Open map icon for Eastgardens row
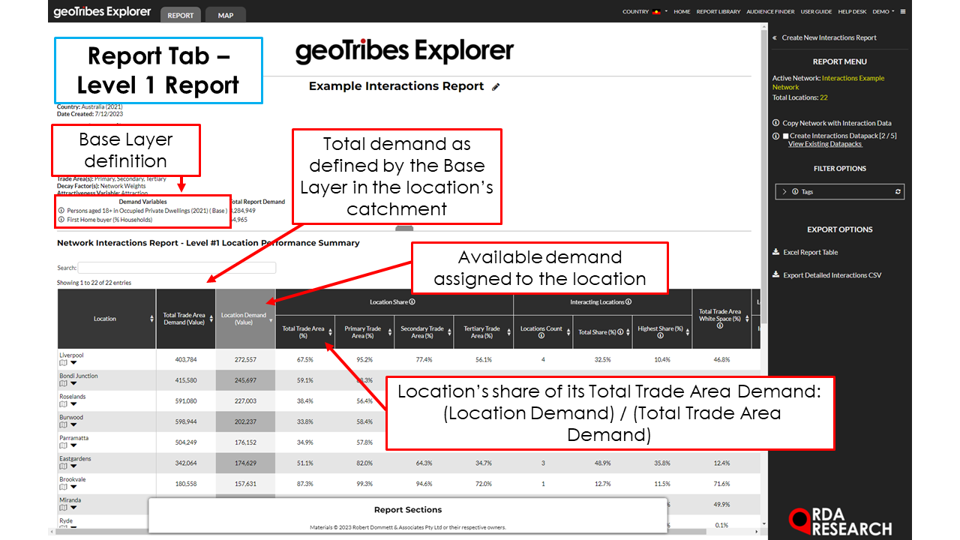 click(x=63, y=466)
